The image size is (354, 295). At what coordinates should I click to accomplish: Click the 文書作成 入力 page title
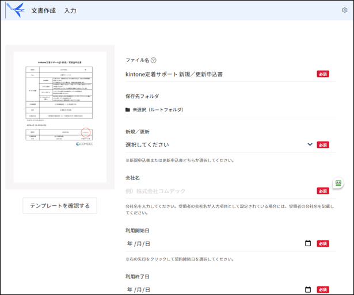pos(54,10)
